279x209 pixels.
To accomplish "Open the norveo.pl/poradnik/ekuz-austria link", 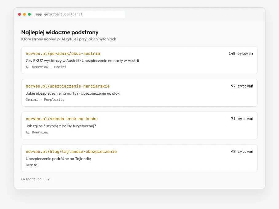I will (63, 54).
